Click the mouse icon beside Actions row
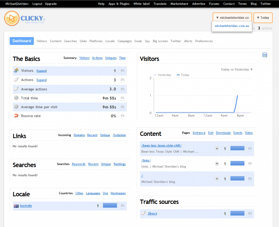Viewport: 279px width, 227px height. [x=16, y=79]
